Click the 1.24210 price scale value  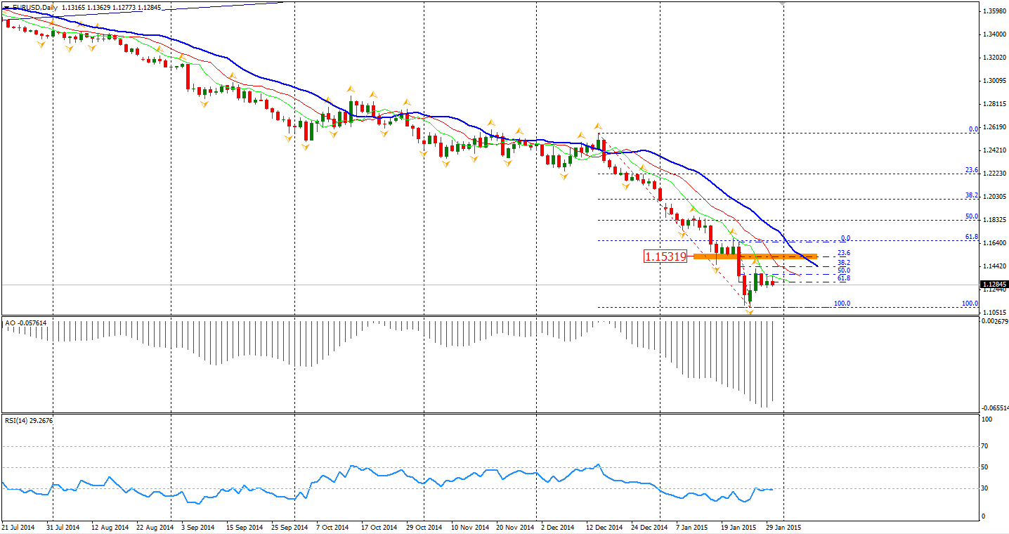(x=994, y=150)
